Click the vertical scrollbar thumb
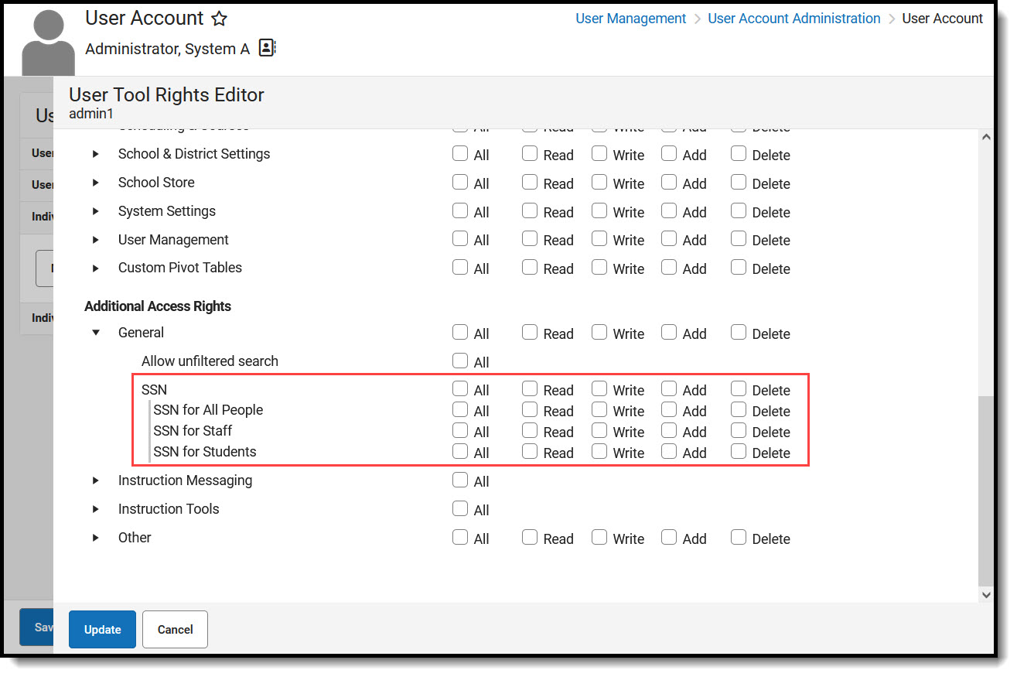 [x=985, y=491]
